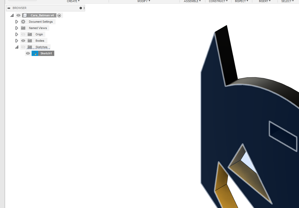The width and height of the screenshot is (299, 208).
Task: Collapse the Browser panel with double-arrow icon
Action: (x=9, y=8)
